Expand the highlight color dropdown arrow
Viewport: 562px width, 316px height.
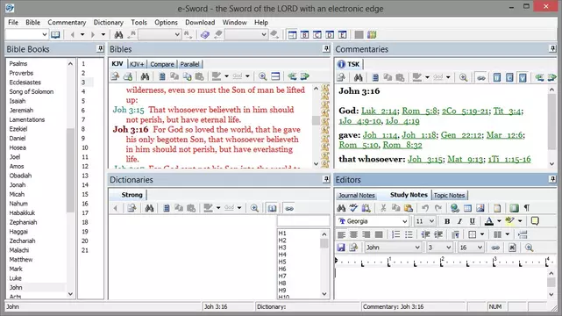tap(520, 221)
